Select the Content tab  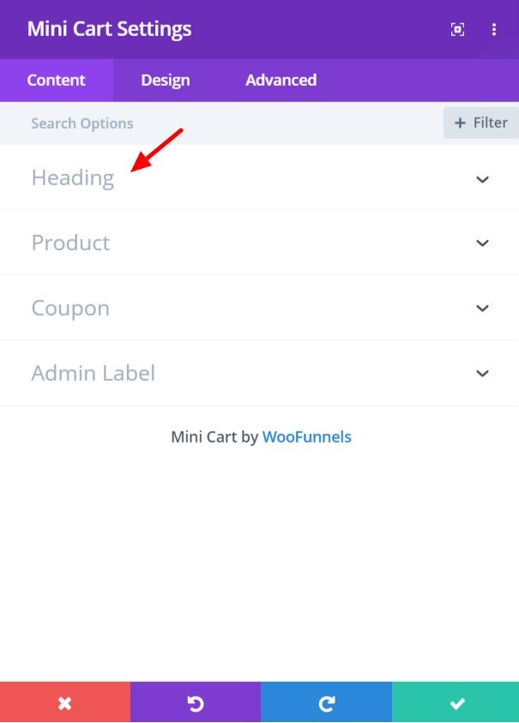(x=57, y=81)
